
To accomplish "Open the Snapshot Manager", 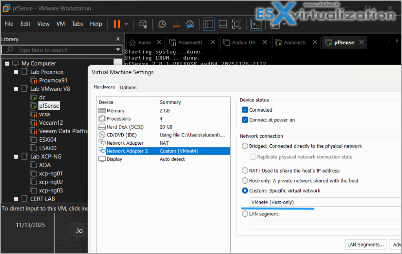I will (x=190, y=24).
